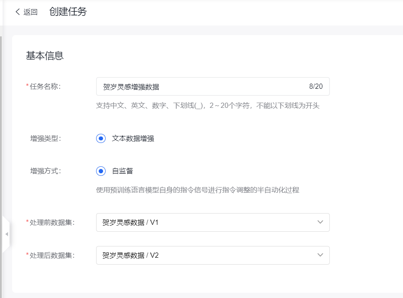
Task: Select the 自监督 radio button
Action: pos(101,171)
